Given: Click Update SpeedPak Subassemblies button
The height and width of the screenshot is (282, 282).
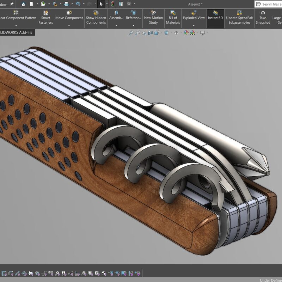Looking at the screenshot, I should (x=239, y=18).
